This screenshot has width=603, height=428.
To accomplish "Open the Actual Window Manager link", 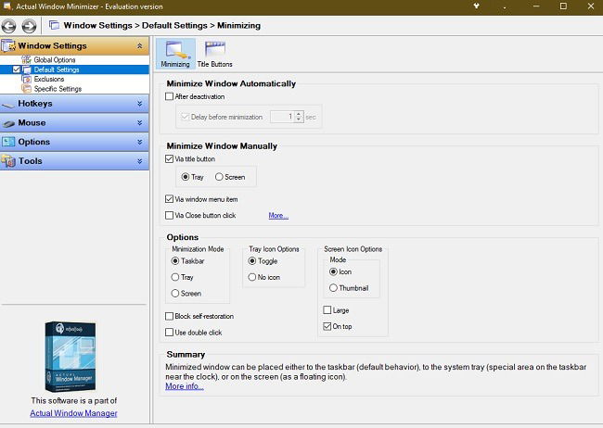I will (x=73, y=413).
